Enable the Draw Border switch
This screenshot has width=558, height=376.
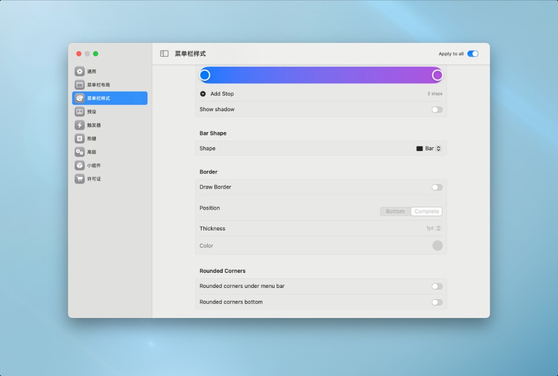[437, 187]
